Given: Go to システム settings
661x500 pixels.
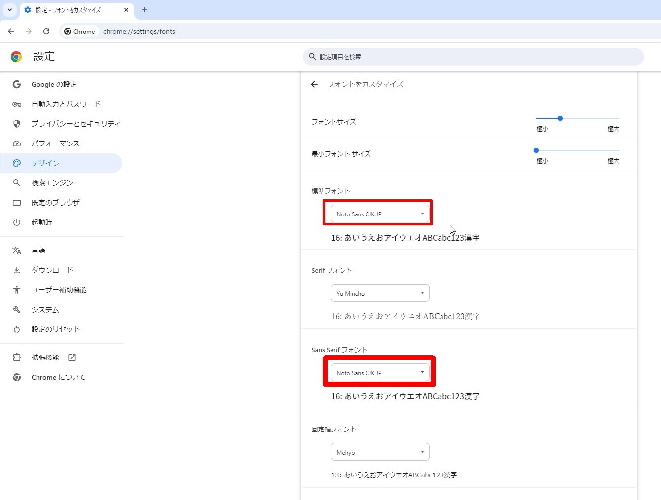Looking at the screenshot, I should click(x=61, y=310).
